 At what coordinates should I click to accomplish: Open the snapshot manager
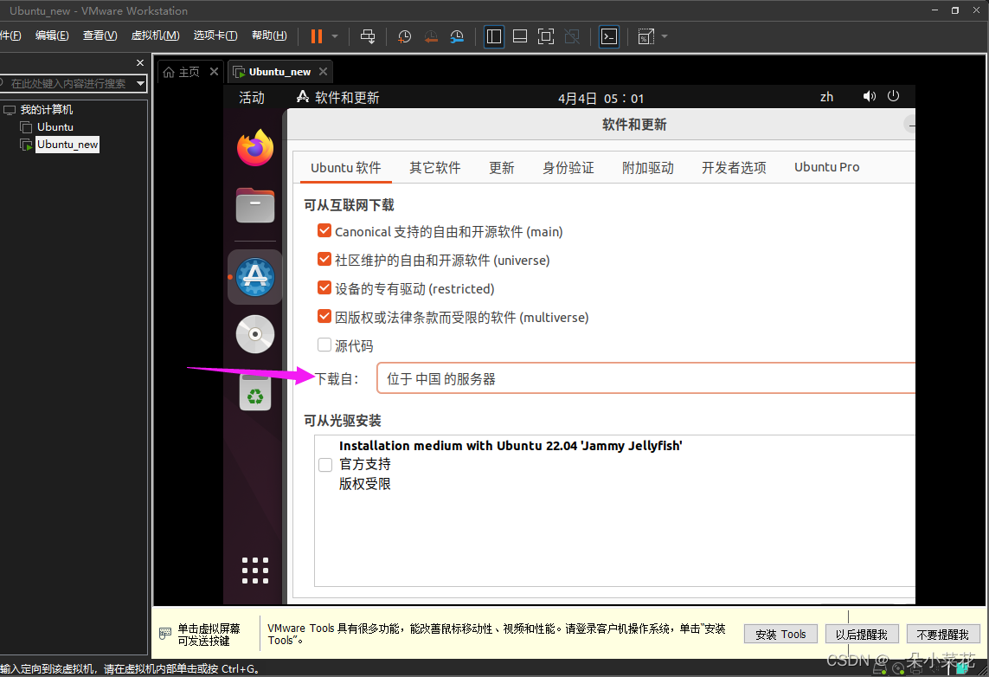[x=457, y=36]
